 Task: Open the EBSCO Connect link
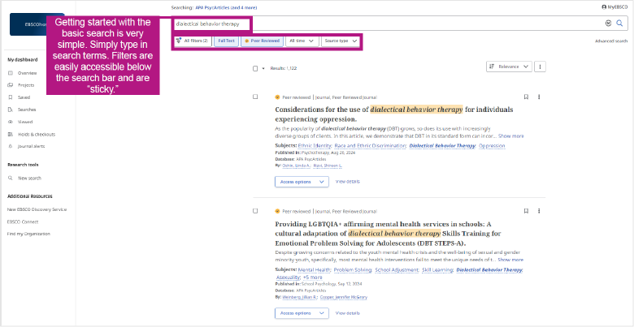pyautogui.click(x=23, y=222)
